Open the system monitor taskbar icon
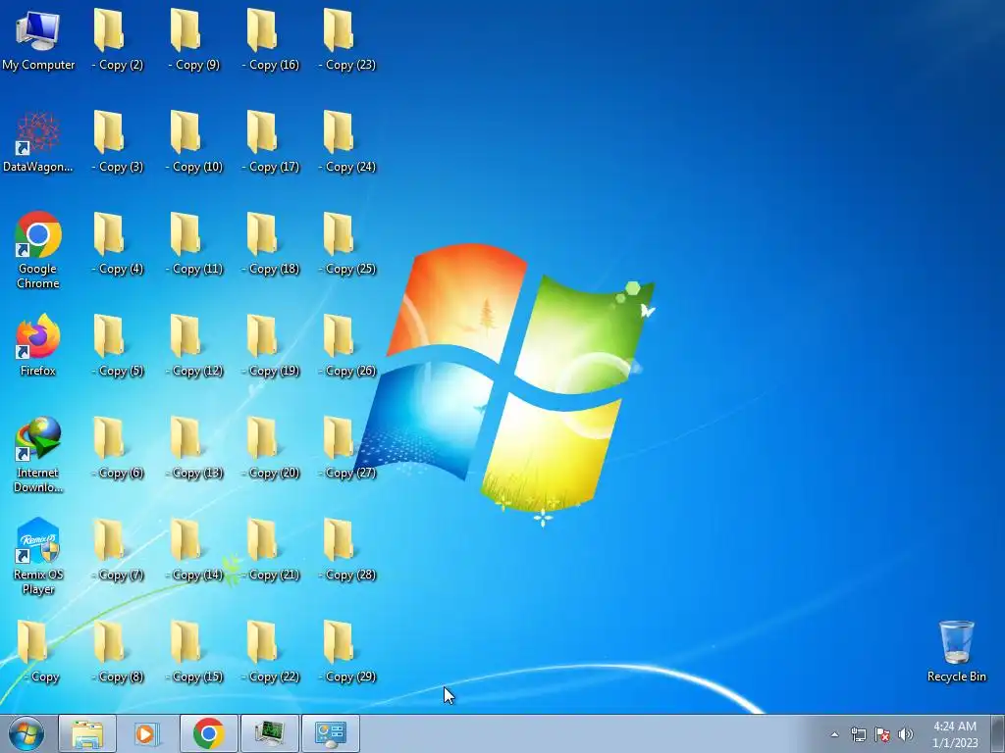The height and width of the screenshot is (753, 1005). point(269,733)
